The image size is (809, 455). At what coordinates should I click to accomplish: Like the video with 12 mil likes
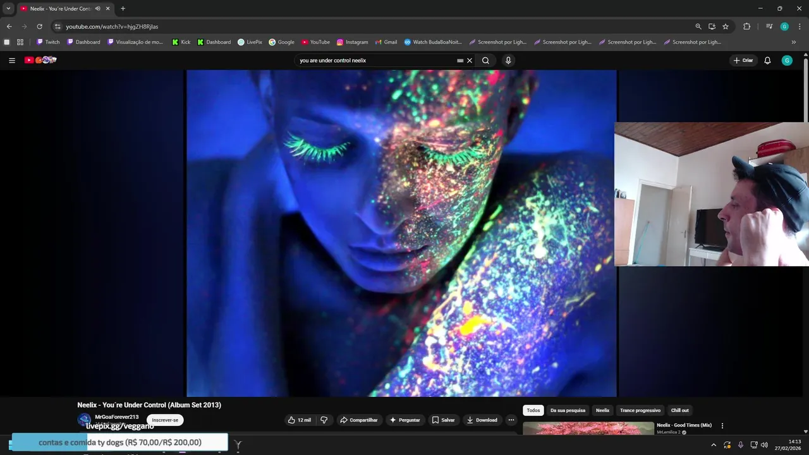coord(300,420)
